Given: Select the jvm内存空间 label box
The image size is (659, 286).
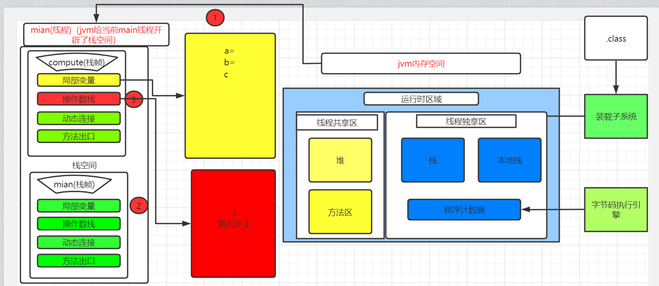Looking at the screenshot, I should (421, 64).
